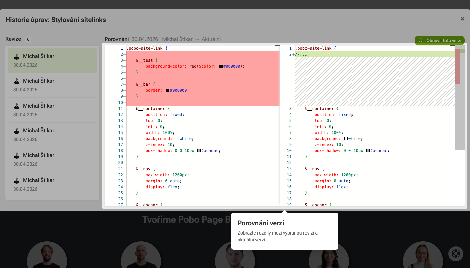Click line 24 display: flex;
The width and height of the screenshot is (470, 268).
point(162,187)
